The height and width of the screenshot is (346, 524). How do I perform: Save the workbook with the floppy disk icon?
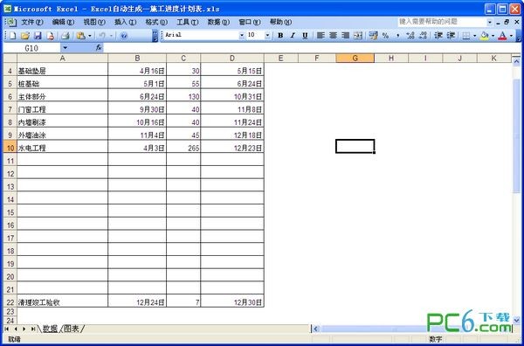(x=38, y=36)
